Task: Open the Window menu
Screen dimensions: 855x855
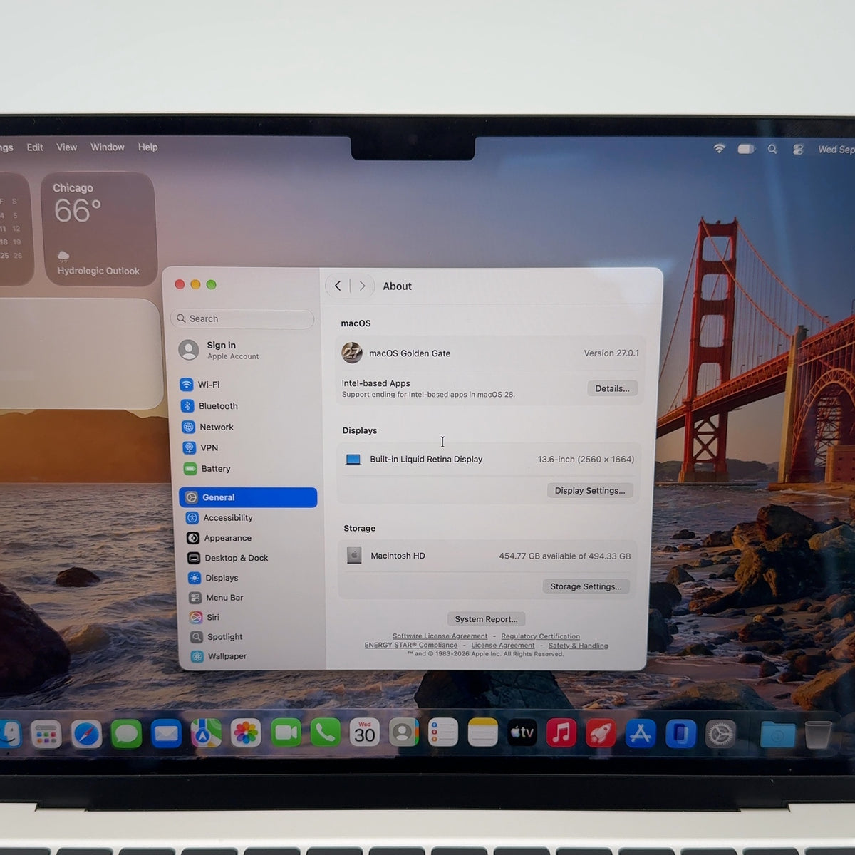Action: tap(108, 147)
